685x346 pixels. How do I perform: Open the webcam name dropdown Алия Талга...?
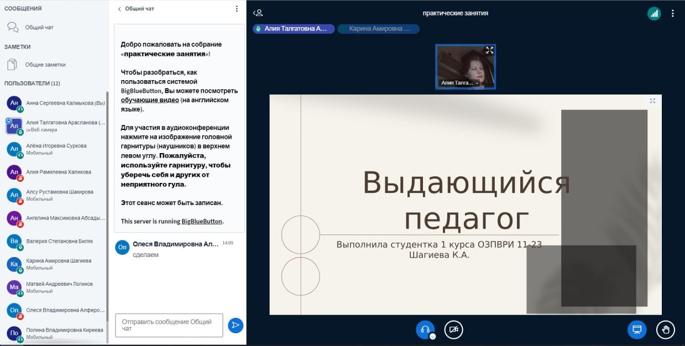pos(459,83)
